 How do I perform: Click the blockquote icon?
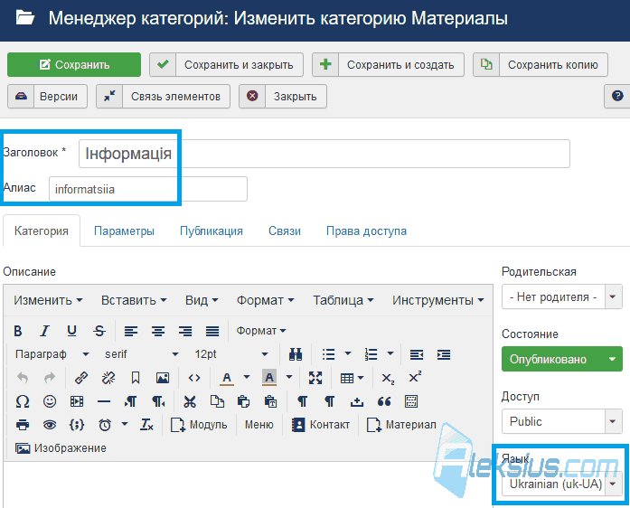click(384, 401)
